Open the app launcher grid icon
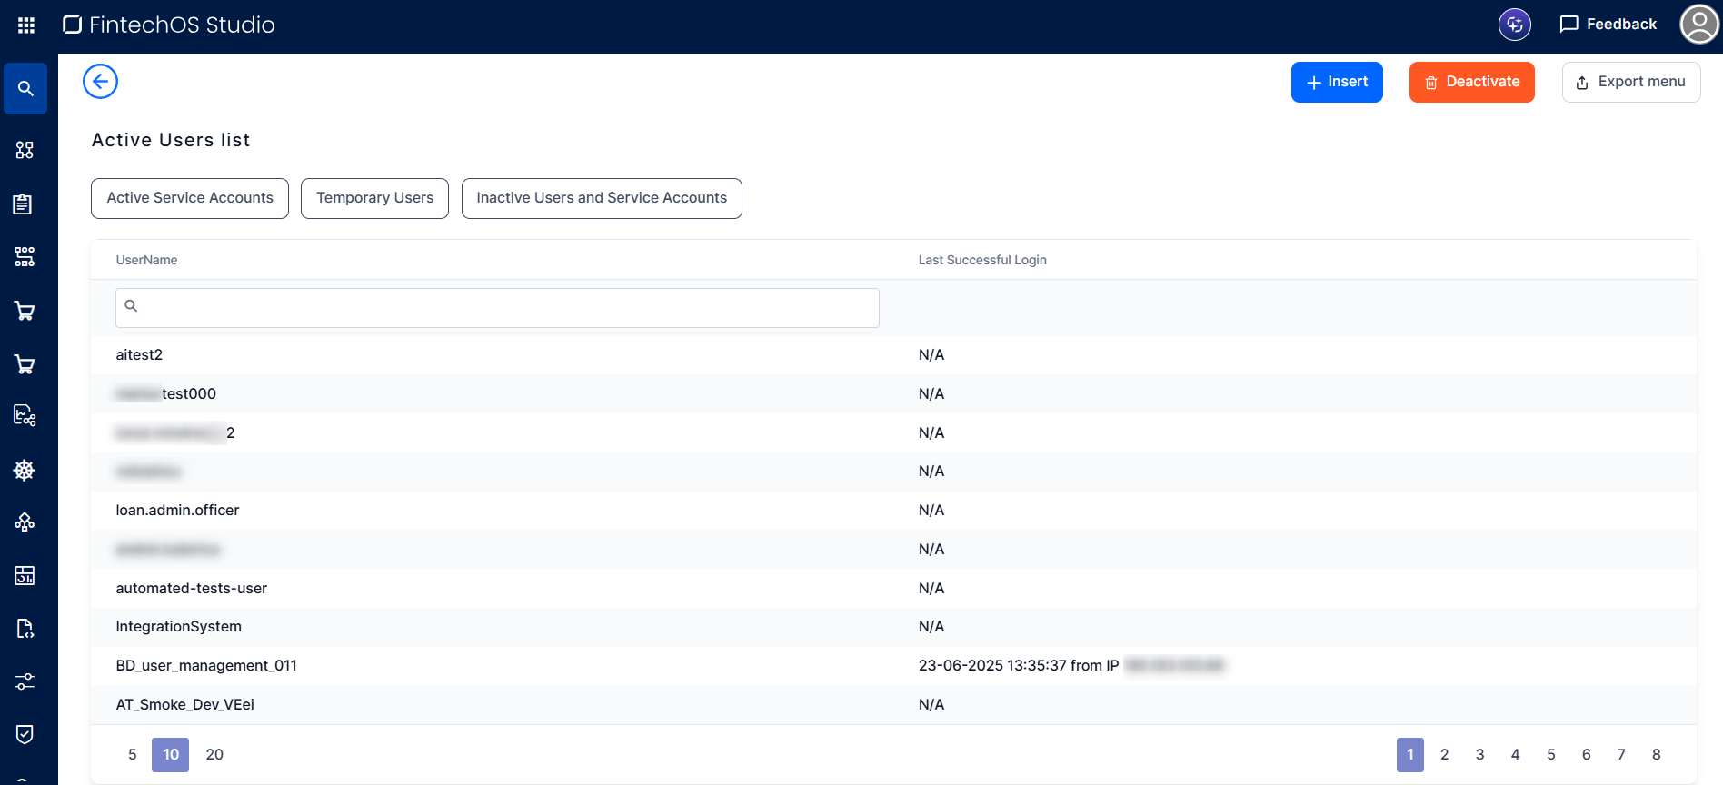1723x785 pixels. 26,25
